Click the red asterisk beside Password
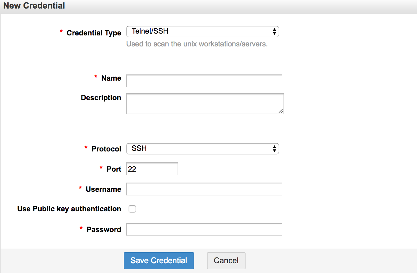The height and width of the screenshot is (273, 417). coord(81,229)
